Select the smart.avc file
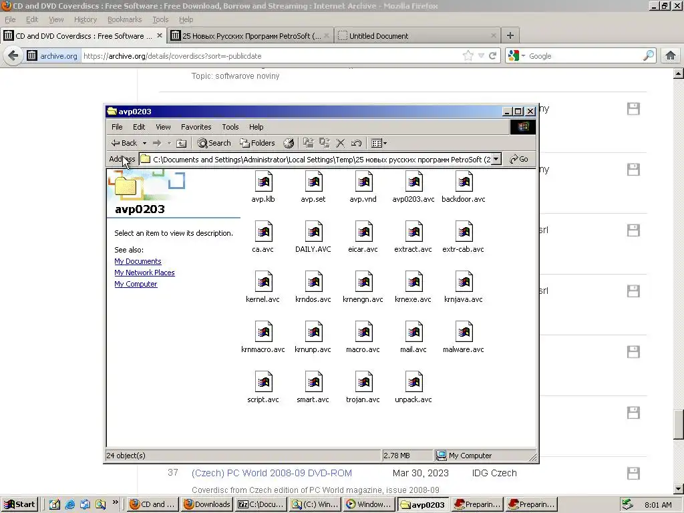Viewport: 684px width, 513px height. pyautogui.click(x=313, y=388)
